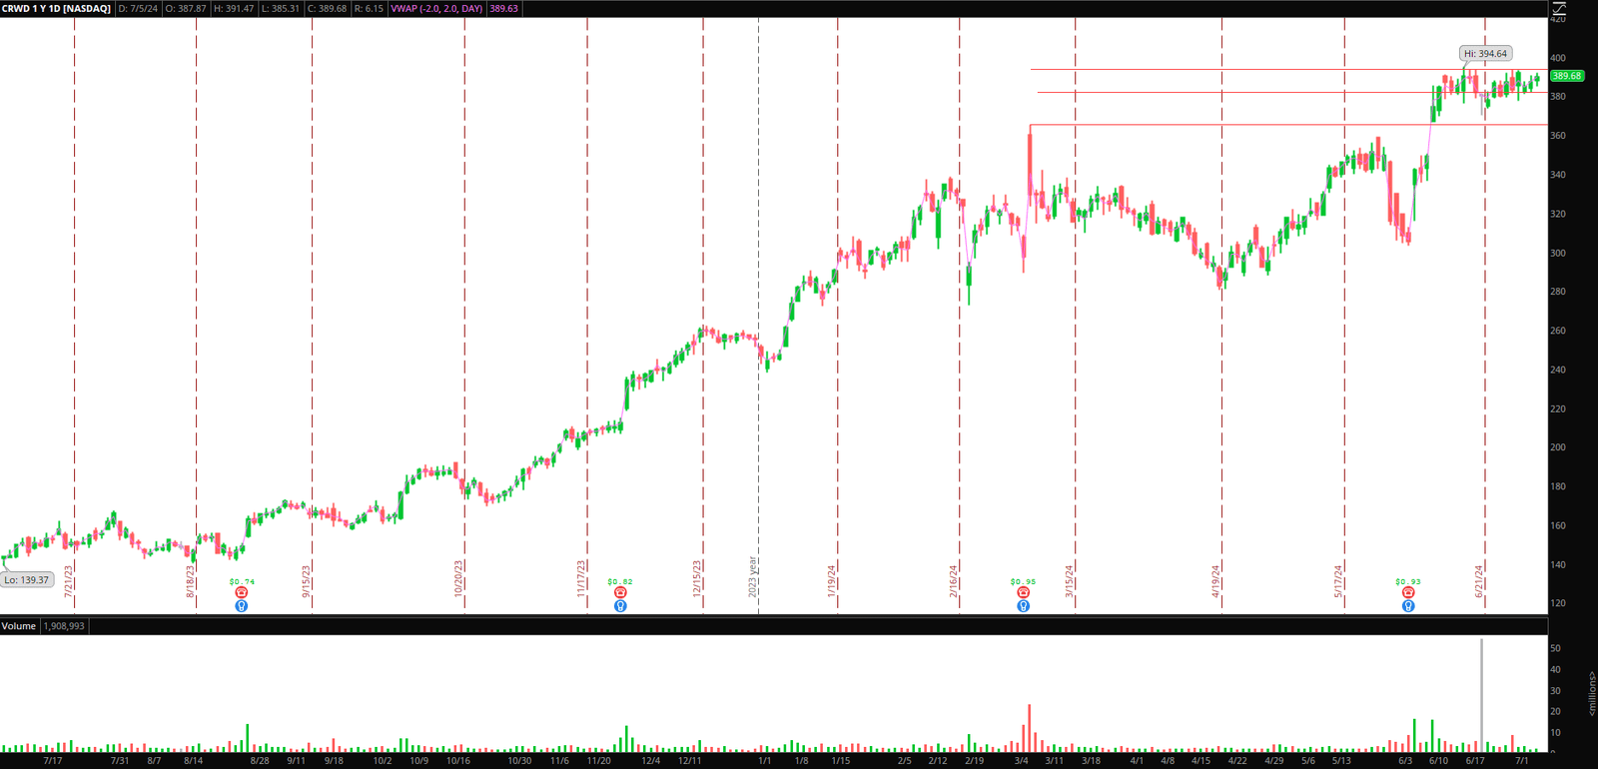Click the 11/20 label on date axis
Image resolution: width=1598 pixels, height=769 pixels.
coord(598,761)
